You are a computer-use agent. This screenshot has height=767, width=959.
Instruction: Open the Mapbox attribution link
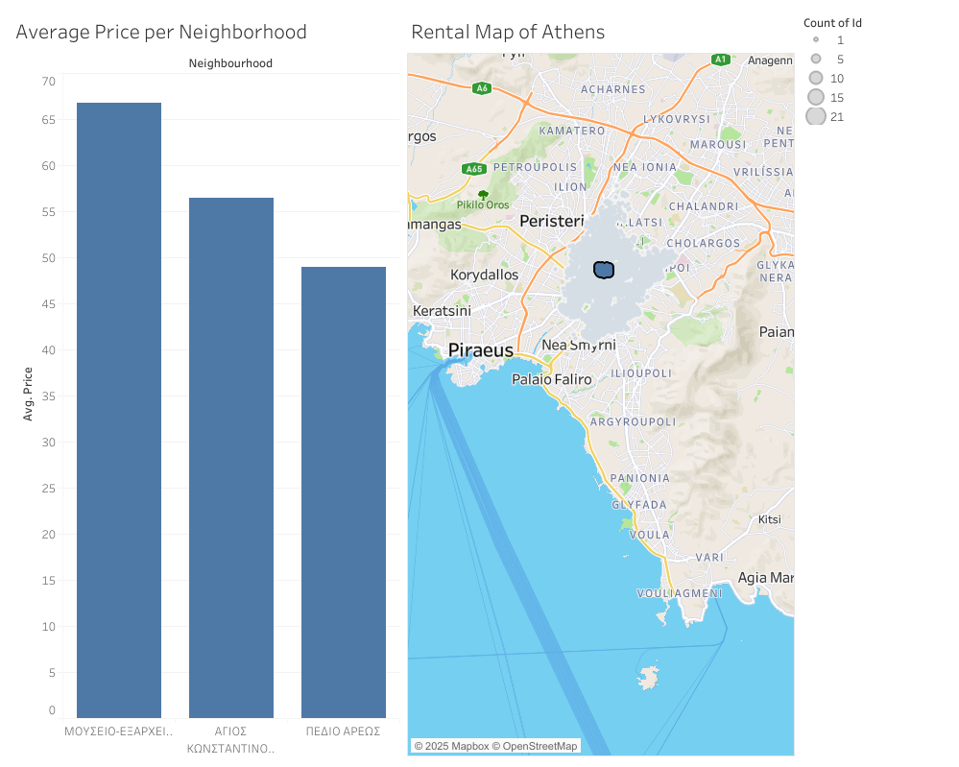click(x=451, y=746)
